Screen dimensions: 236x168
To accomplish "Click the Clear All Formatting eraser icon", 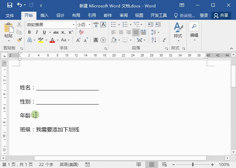I will [x=81, y=32].
